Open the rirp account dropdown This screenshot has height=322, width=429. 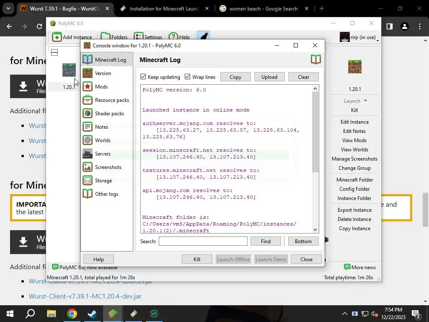[x=359, y=37]
